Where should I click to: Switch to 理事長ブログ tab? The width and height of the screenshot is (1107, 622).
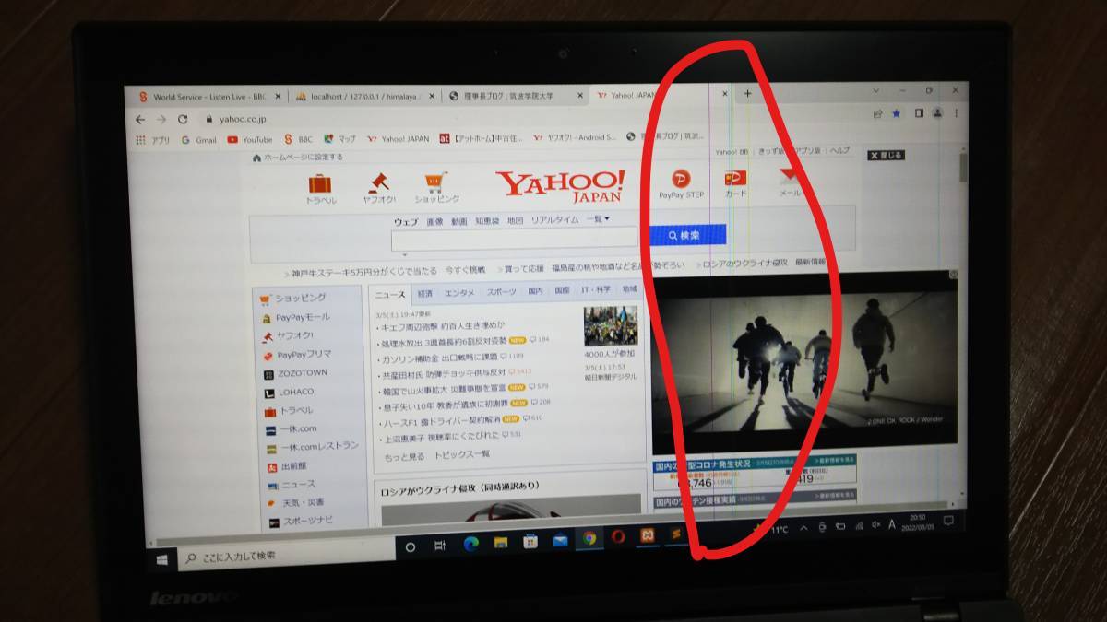(x=514, y=95)
